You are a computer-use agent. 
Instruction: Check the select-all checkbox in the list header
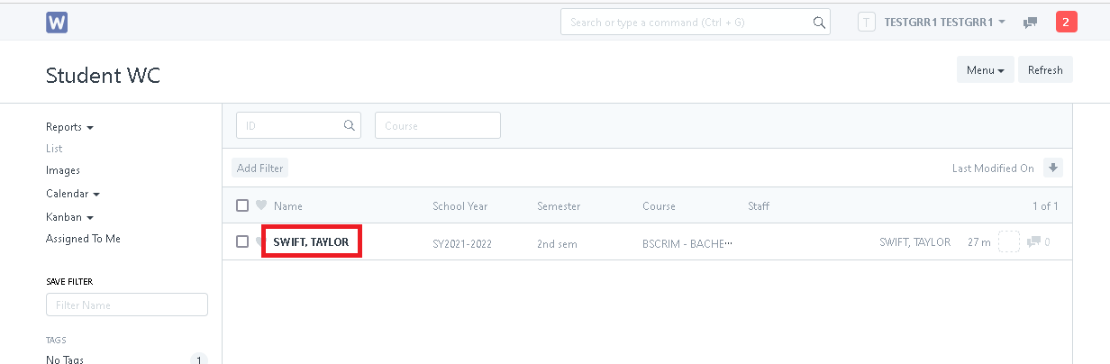(x=242, y=205)
